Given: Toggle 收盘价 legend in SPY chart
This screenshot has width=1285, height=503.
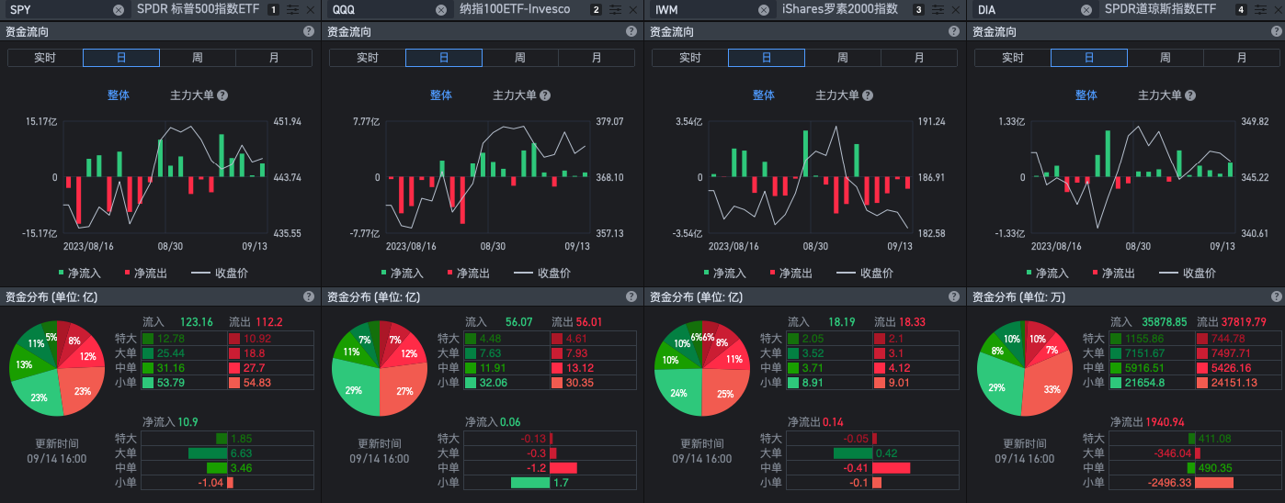Looking at the screenshot, I should pyautogui.click(x=220, y=274).
